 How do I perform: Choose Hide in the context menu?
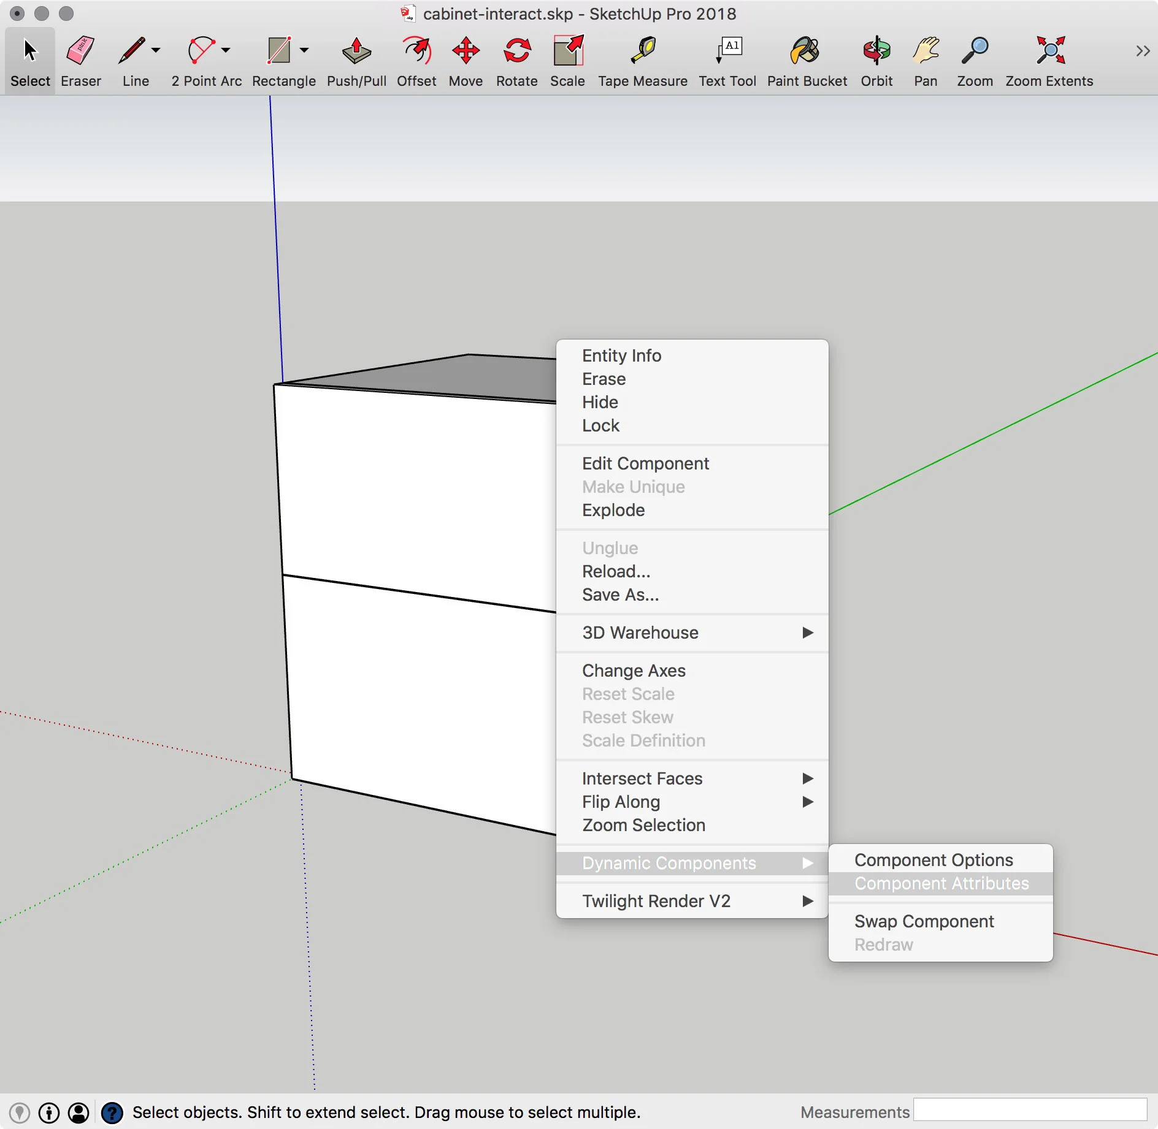click(692, 402)
